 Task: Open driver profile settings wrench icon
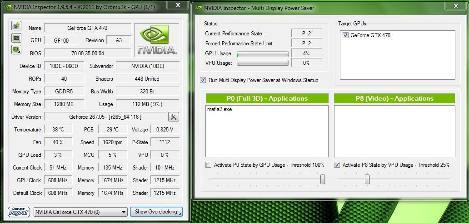174,116
